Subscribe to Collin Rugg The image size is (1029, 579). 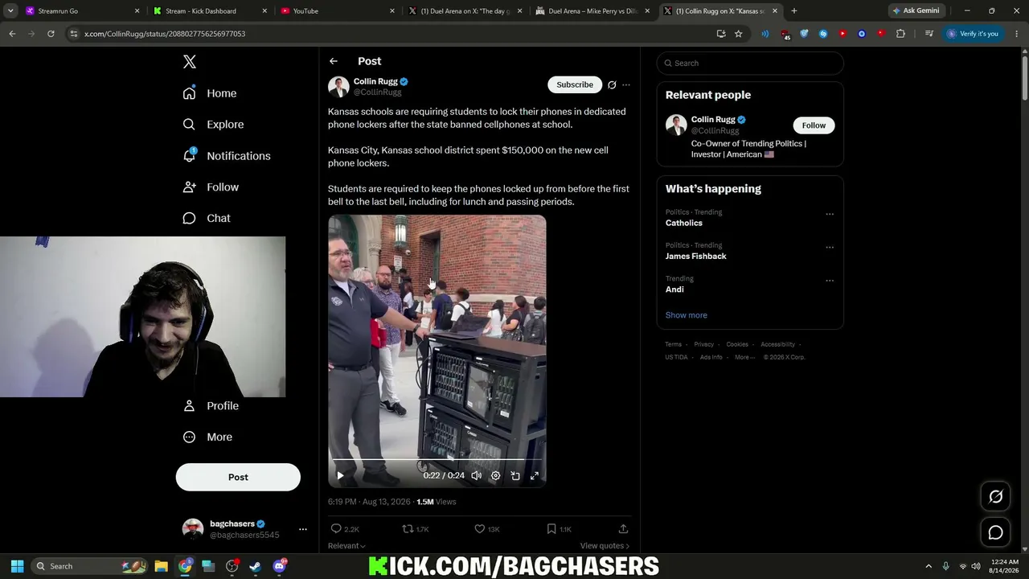tap(575, 84)
